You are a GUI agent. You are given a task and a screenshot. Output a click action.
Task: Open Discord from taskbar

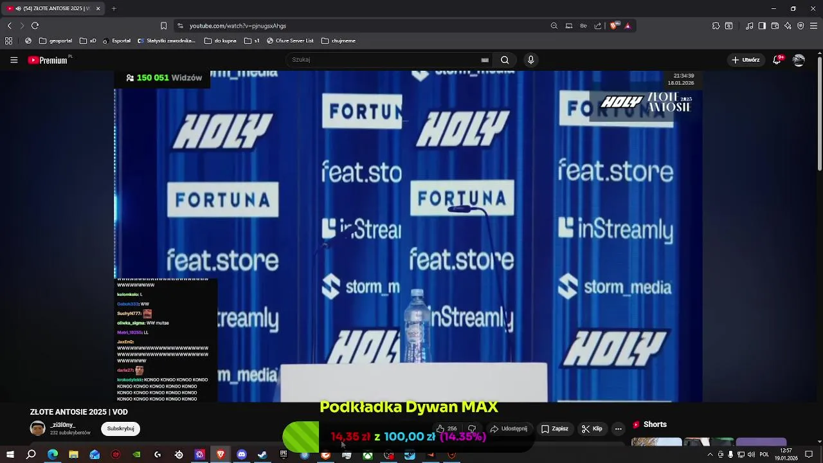click(242, 455)
